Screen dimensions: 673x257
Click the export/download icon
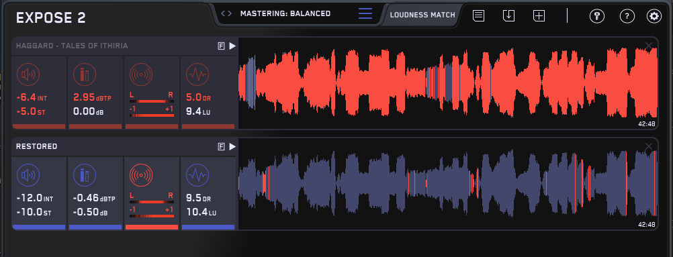click(x=508, y=16)
